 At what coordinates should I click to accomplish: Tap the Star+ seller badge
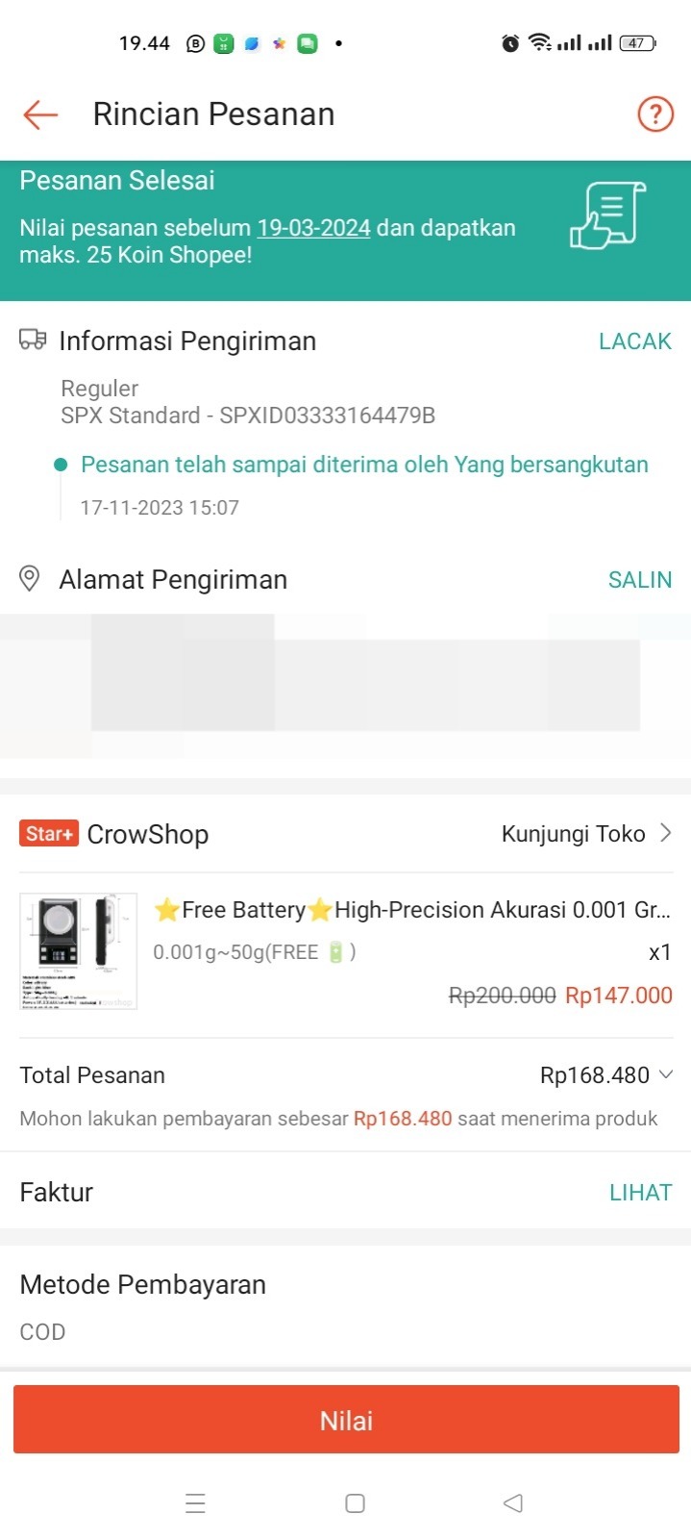(48, 834)
